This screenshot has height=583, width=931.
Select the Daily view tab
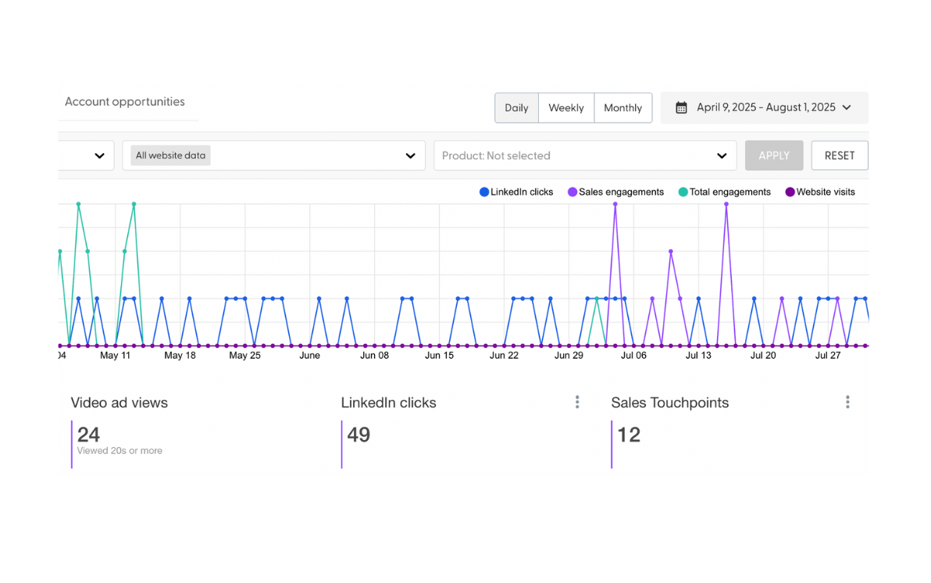tap(516, 107)
